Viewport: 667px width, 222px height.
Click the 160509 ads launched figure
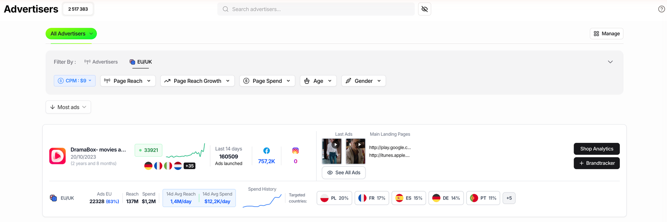(228, 157)
